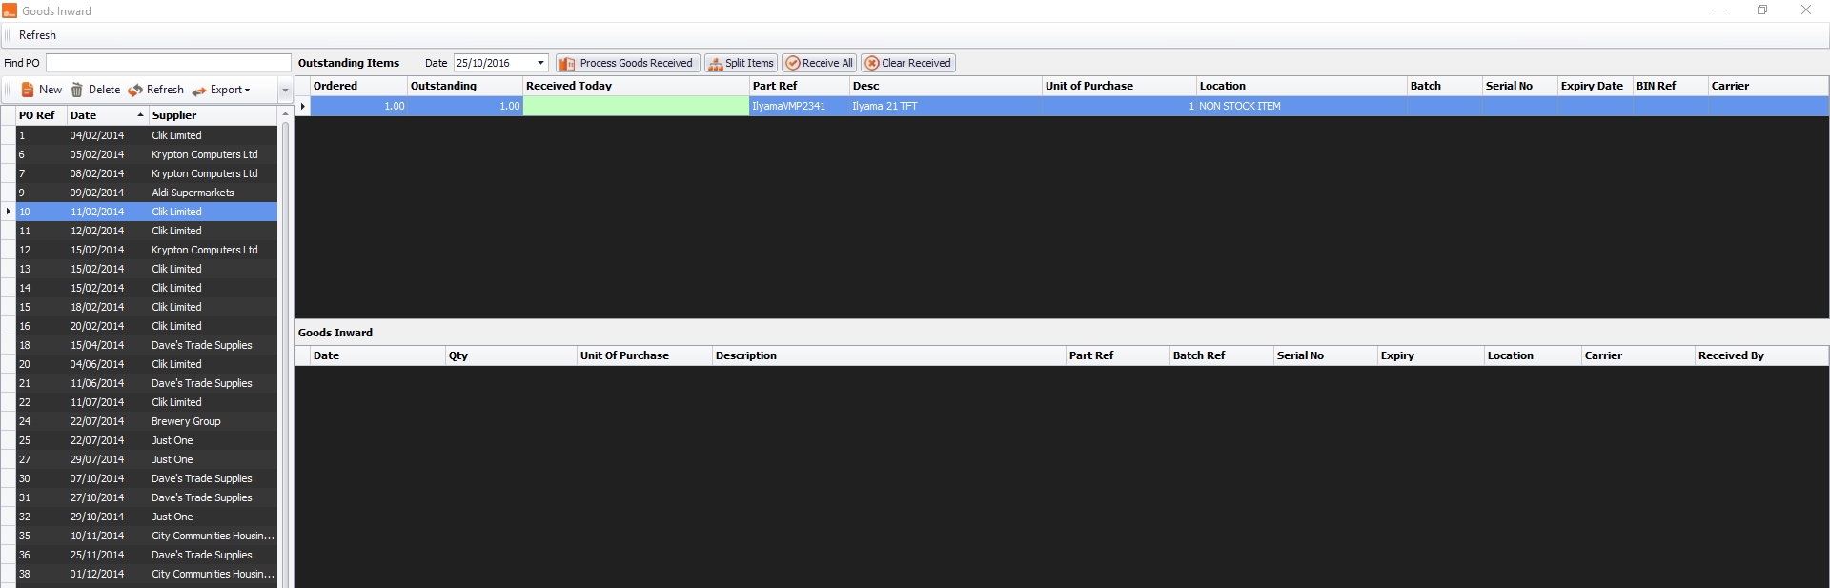Click the Receive All checkmark icon

792,64
